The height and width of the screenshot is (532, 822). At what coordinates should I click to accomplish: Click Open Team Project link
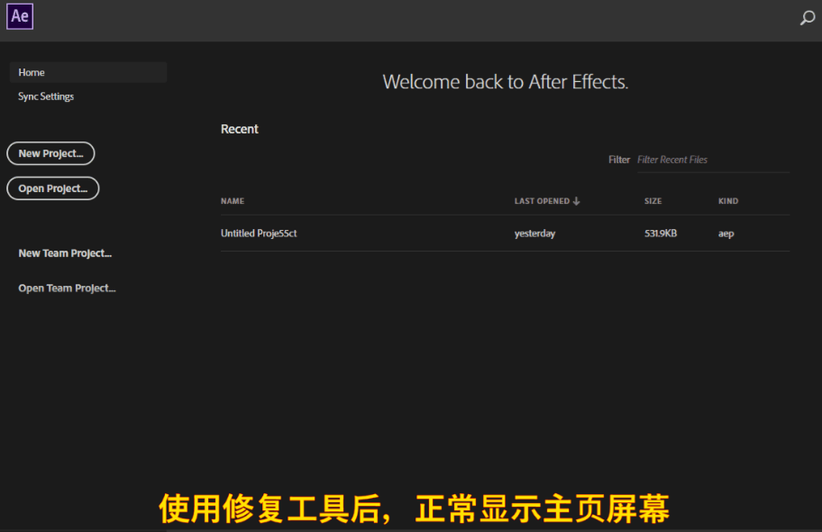coord(67,288)
